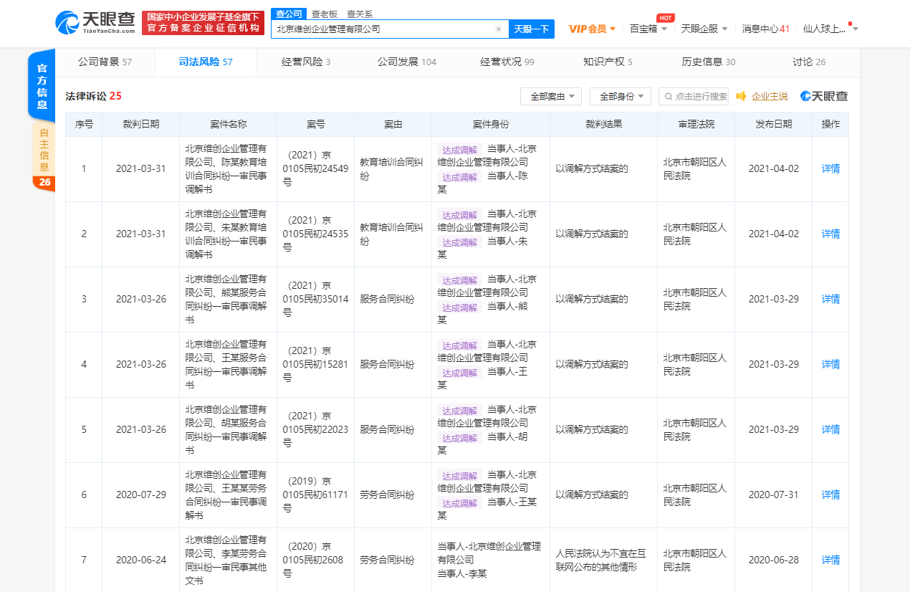
Task: Open the VIP会员 dropdown
Action: [592, 29]
